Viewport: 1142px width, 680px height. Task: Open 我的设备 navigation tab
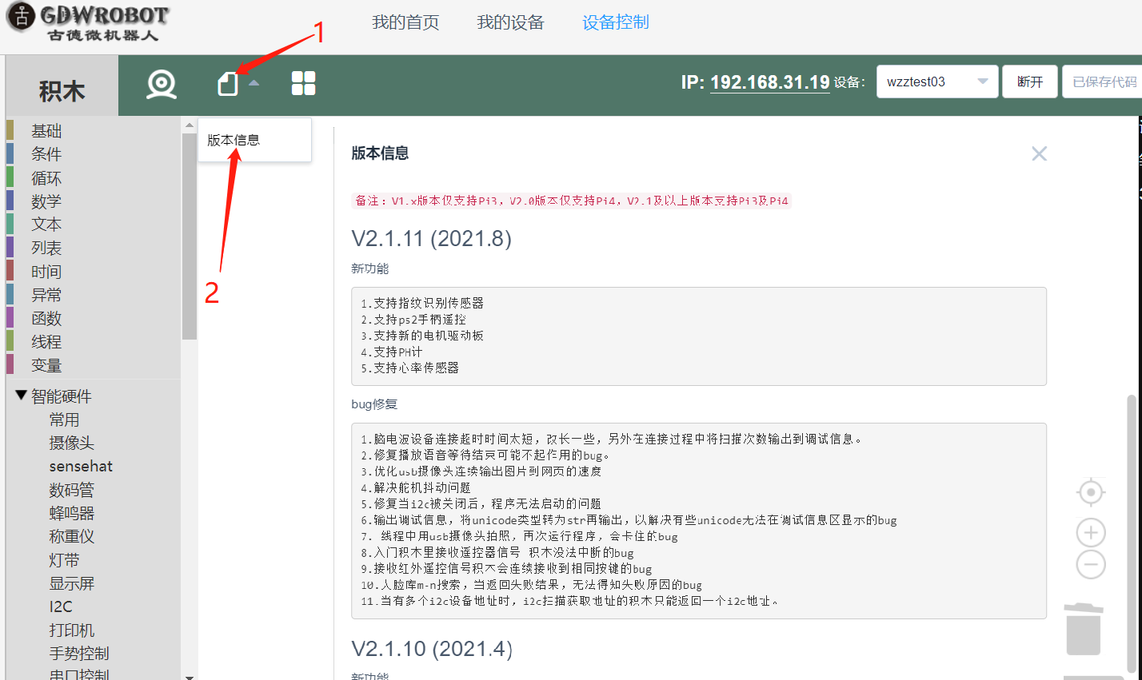pyautogui.click(x=510, y=22)
